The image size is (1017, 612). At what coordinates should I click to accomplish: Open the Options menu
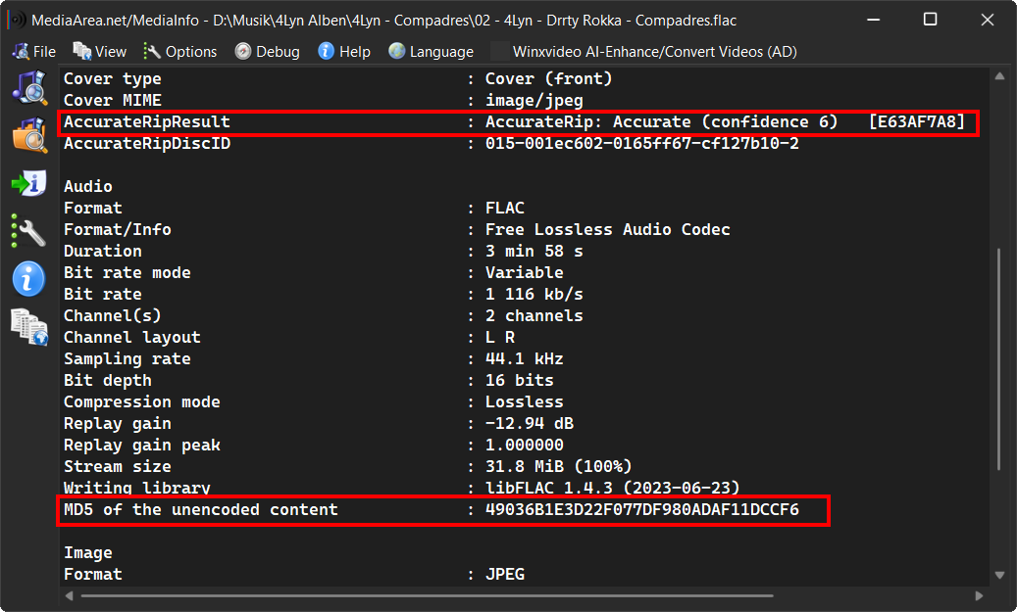[180, 51]
